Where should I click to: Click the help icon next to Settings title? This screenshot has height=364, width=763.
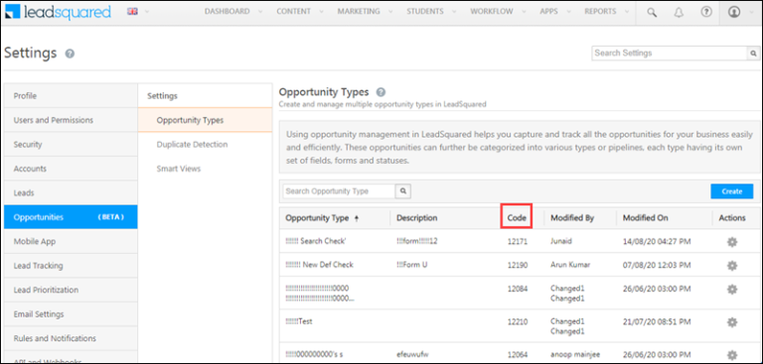pos(70,54)
